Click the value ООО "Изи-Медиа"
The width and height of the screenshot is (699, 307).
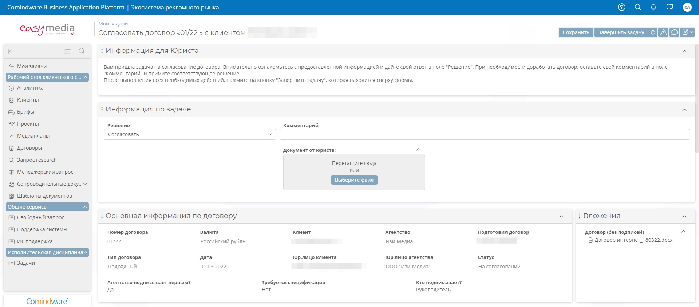click(x=408, y=267)
